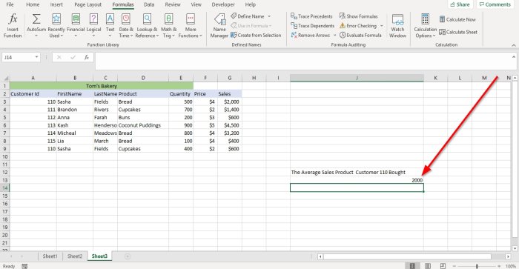519x269 pixels.
Task: Expand the Define Name dropdown arrow
Action: 269,16
